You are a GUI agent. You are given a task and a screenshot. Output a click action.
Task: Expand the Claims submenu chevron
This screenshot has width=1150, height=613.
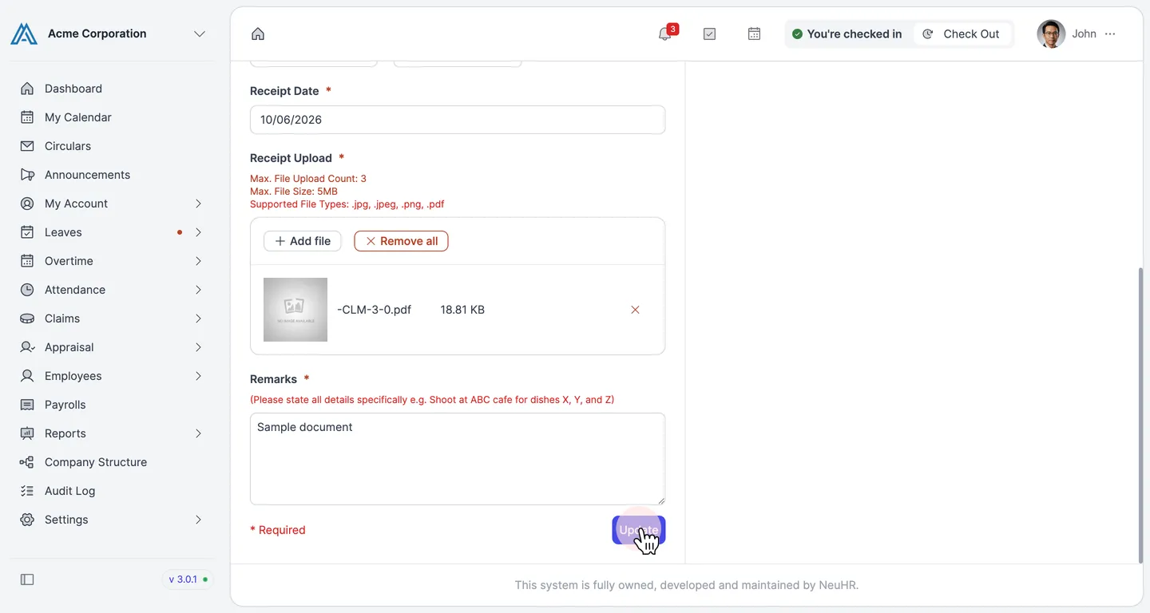coord(198,318)
